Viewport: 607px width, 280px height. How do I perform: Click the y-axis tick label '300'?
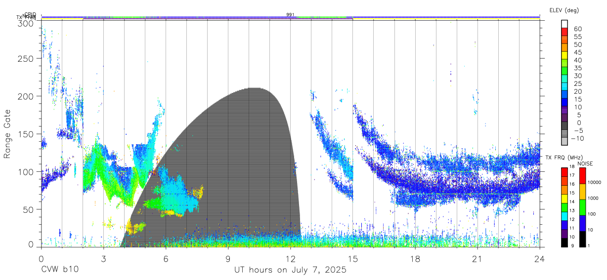click(x=26, y=23)
